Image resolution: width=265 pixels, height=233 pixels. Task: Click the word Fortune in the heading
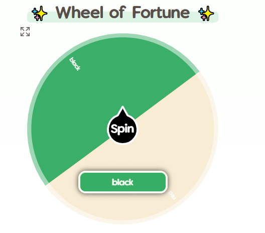(161, 13)
